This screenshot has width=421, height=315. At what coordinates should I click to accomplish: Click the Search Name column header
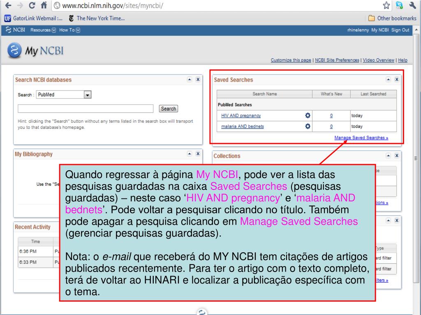click(264, 94)
